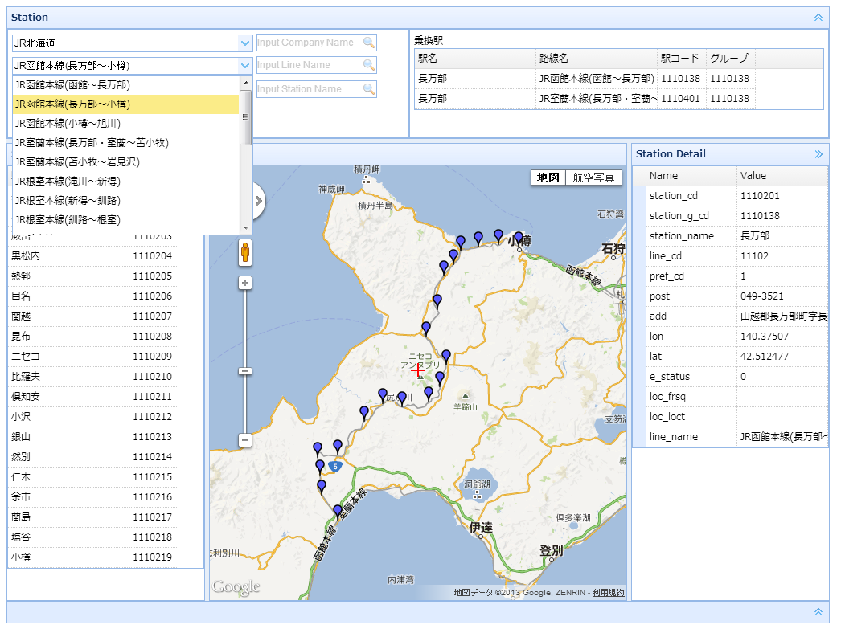Expand the bottom panel chevron
This screenshot has width=841, height=637.
pyautogui.click(x=818, y=612)
